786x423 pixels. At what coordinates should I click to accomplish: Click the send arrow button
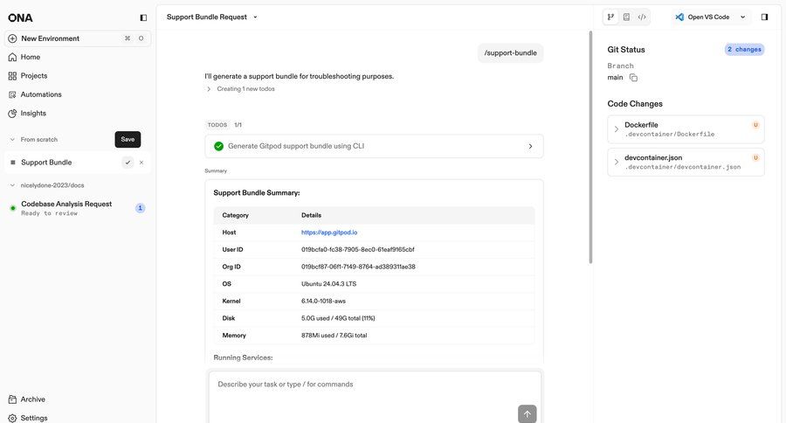pyautogui.click(x=527, y=414)
